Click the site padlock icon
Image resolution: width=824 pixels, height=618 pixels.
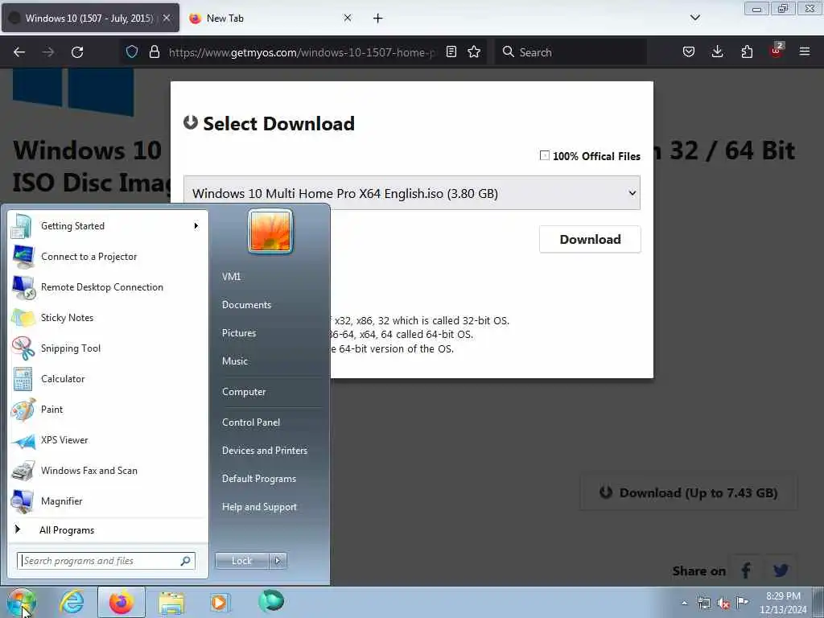pos(154,52)
